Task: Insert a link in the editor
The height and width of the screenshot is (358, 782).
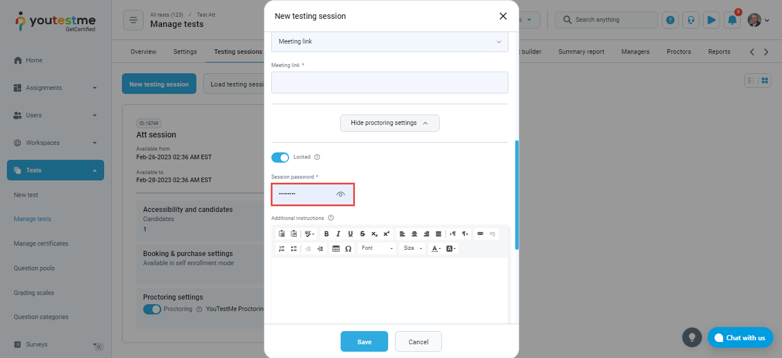Action: (x=480, y=234)
